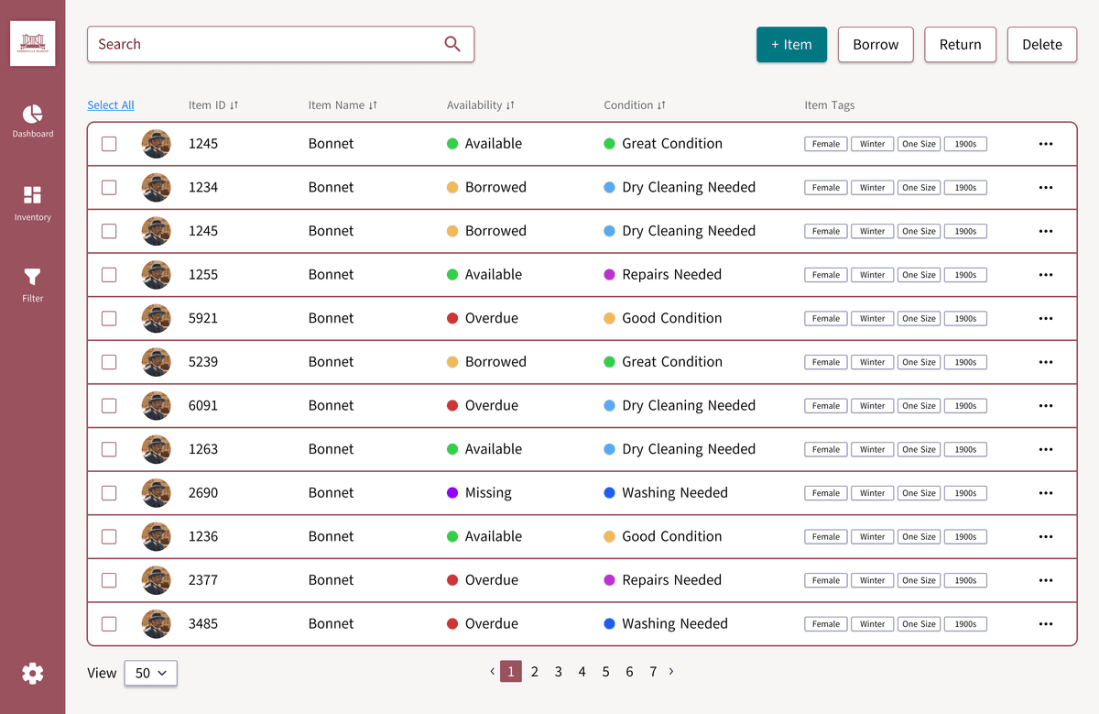This screenshot has height=714, width=1099.
Task: Go to page 4 in pagination
Action: [x=582, y=672]
